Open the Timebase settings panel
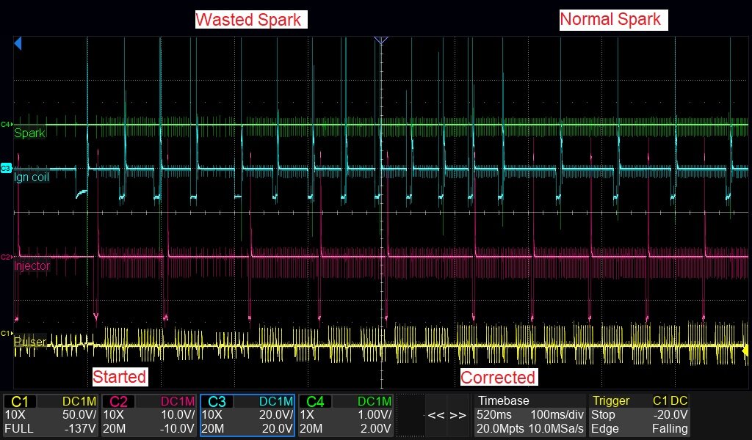The width and height of the screenshot is (752, 440). pyautogui.click(x=528, y=415)
